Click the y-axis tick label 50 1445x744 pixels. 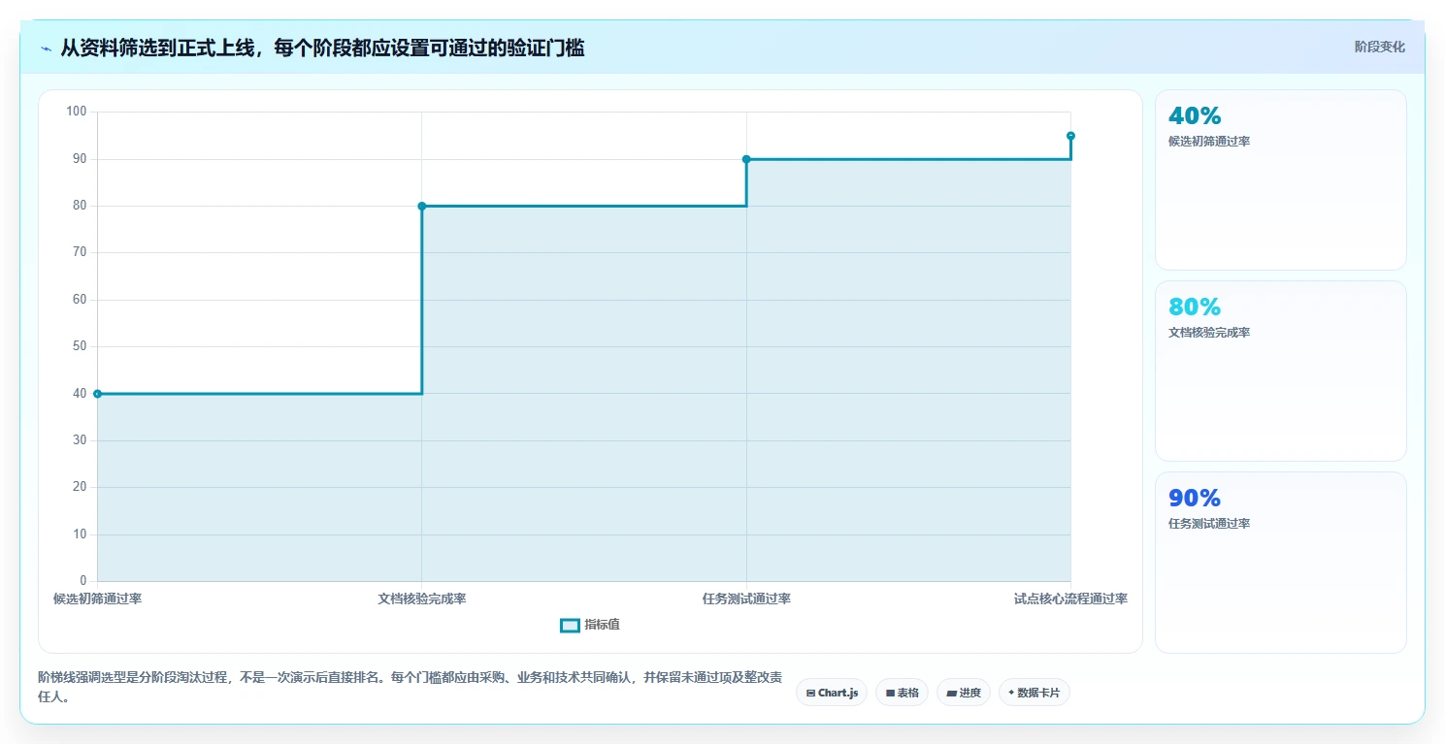point(80,346)
